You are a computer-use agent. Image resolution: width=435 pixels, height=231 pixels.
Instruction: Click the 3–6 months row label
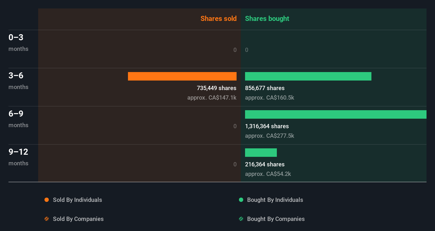coord(18,81)
